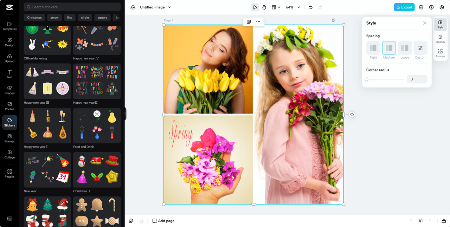Go to next page arrow
Viewport: 450px width, 227px height.
pyautogui.click(x=430, y=221)
